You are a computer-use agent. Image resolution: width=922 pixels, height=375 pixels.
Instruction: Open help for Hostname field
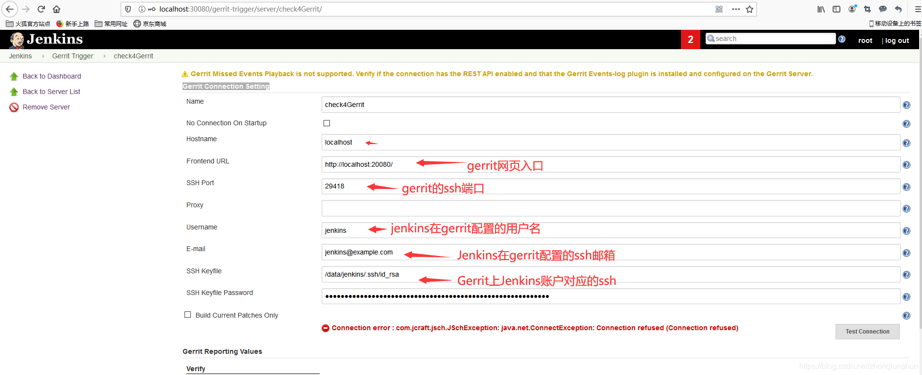(907, 143)
